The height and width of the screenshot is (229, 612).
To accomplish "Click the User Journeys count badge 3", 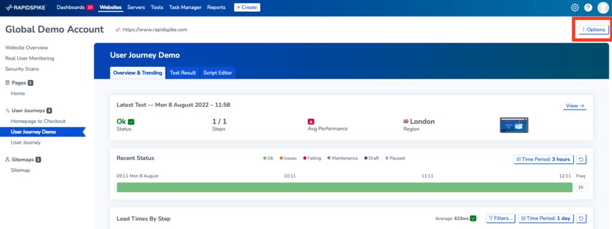I will (x=49, y=110).
